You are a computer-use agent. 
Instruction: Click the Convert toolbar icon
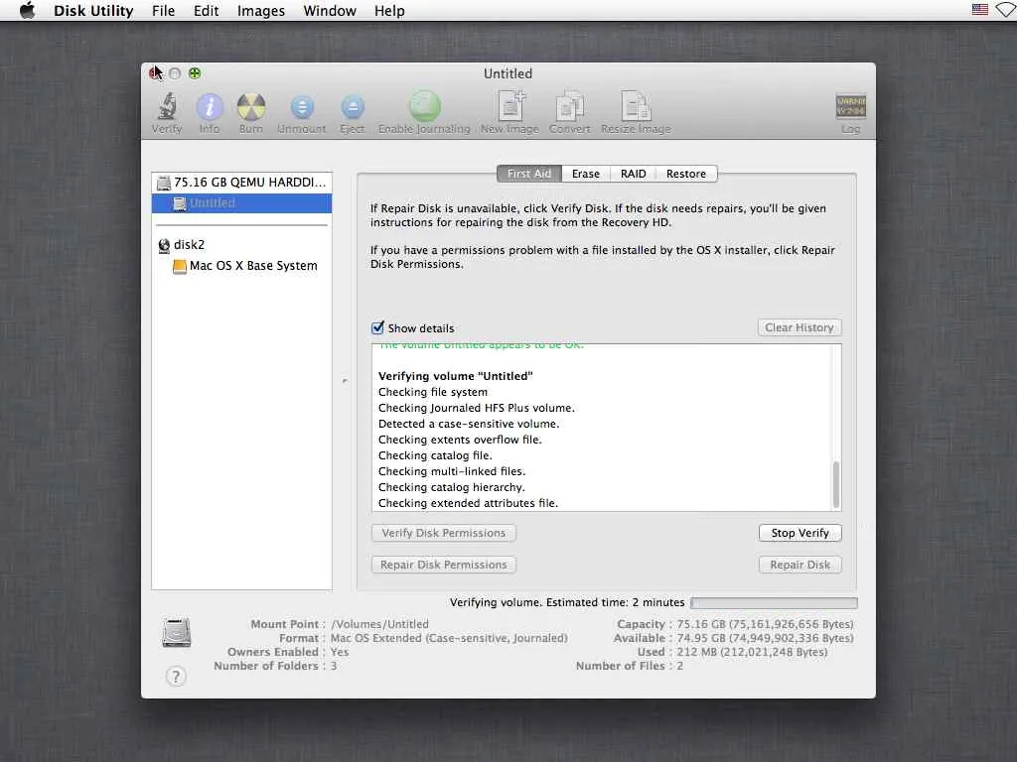point(569,106)
